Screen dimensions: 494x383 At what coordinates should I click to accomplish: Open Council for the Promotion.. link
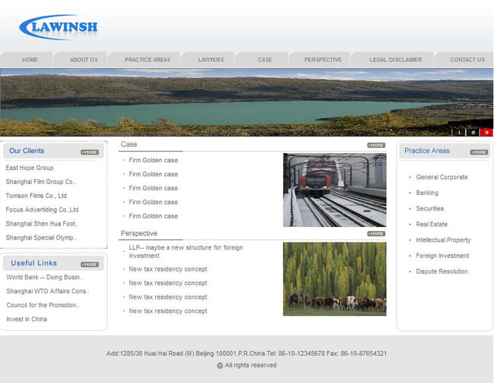43,305
